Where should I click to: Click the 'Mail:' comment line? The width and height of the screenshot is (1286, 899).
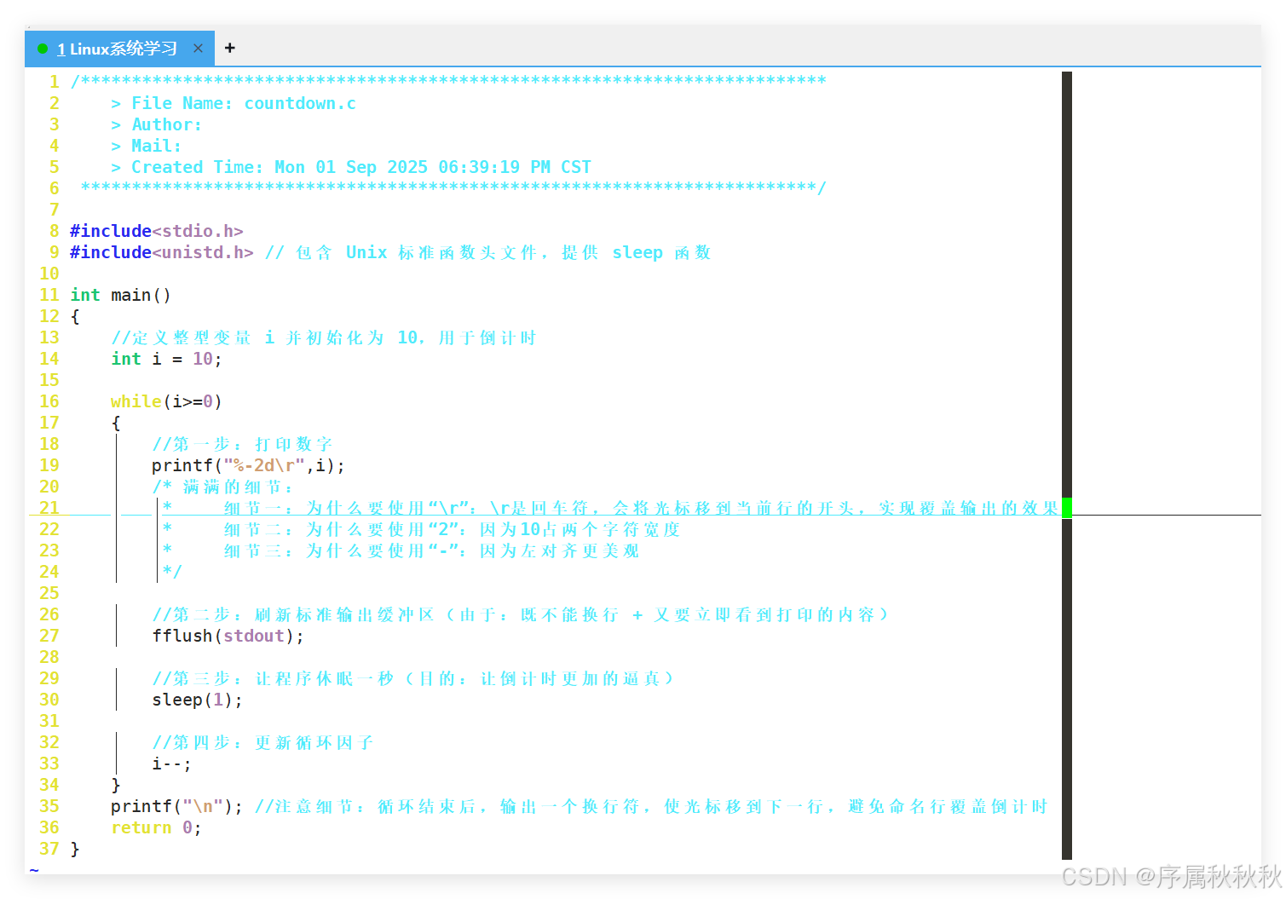pos(146,146)
